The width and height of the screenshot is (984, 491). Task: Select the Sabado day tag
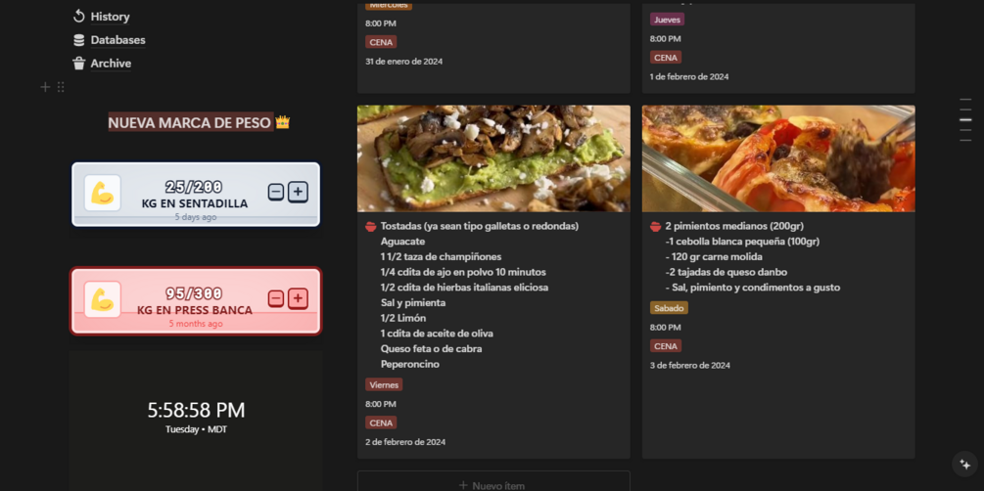click(669, 308)
